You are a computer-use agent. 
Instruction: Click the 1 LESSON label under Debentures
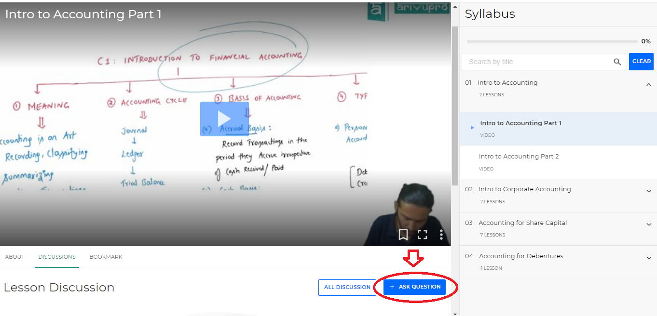(x=492, y=268)
